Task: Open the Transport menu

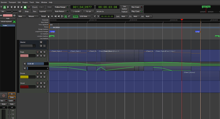Action: click(12, 2)
